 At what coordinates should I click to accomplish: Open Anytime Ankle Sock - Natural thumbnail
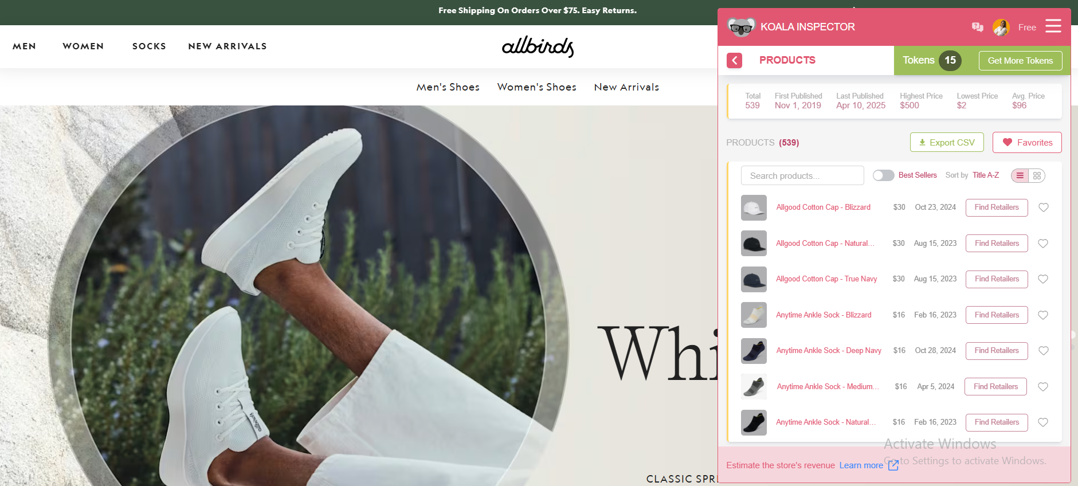[x=754, y=422]
